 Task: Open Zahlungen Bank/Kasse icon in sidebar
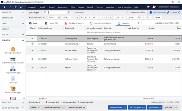pos(13,49)
